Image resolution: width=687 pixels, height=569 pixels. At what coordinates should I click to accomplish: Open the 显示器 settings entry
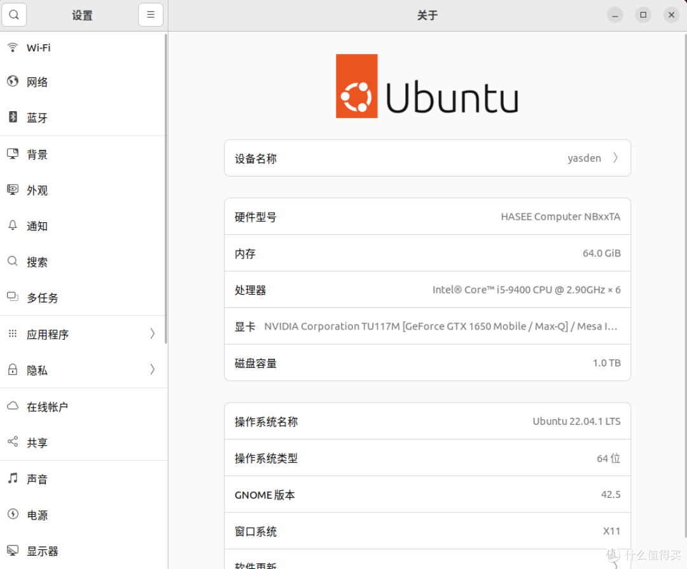click(42, 551)
